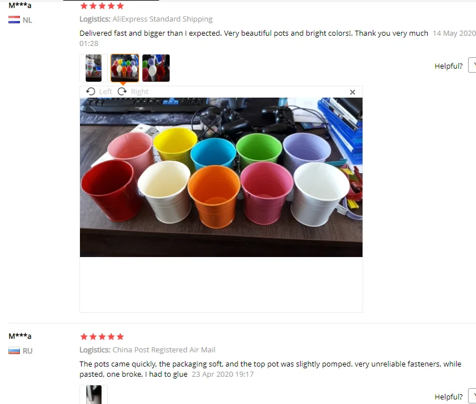
Task: Rotate the review photo right
Action: tap(122, 91)
